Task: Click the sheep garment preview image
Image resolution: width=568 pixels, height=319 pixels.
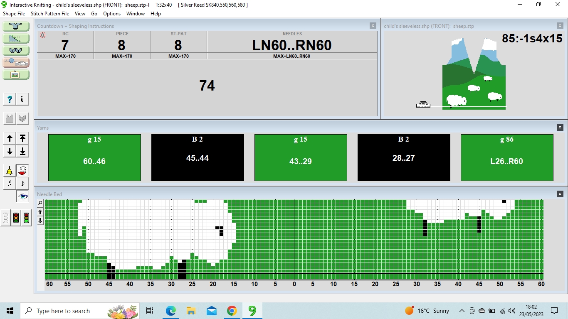Action: 474,74
